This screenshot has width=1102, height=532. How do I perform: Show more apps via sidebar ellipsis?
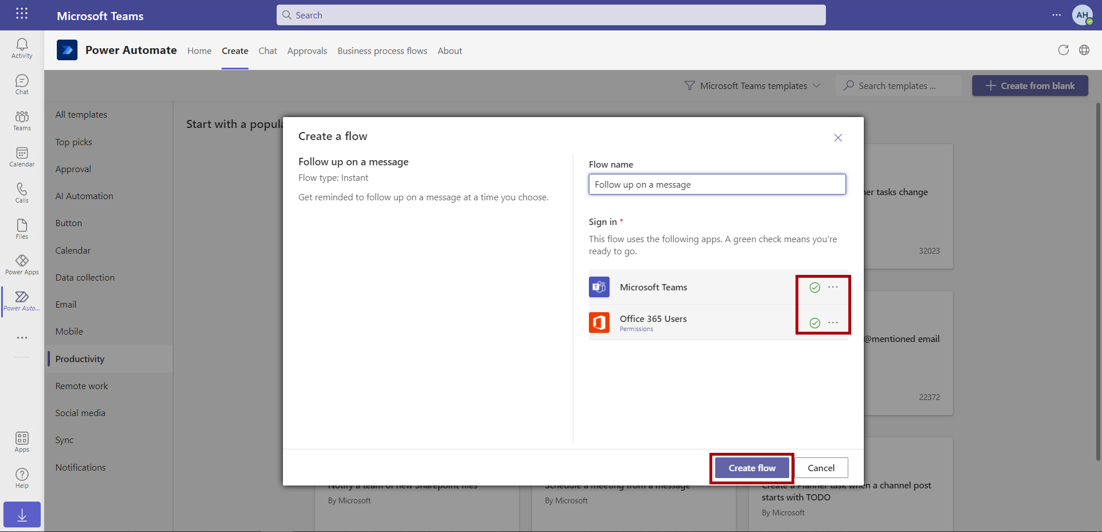pyautogui.click(x=22, y=338)
